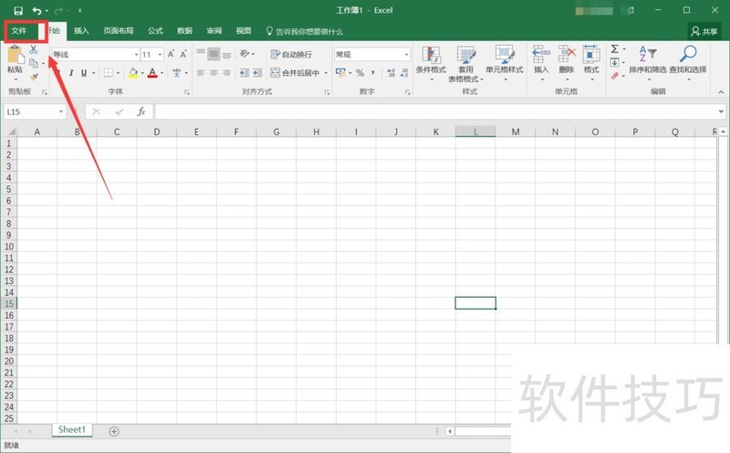
Task: Click 合并后居中 merge and center button
Action: click(x=295, y=73)
